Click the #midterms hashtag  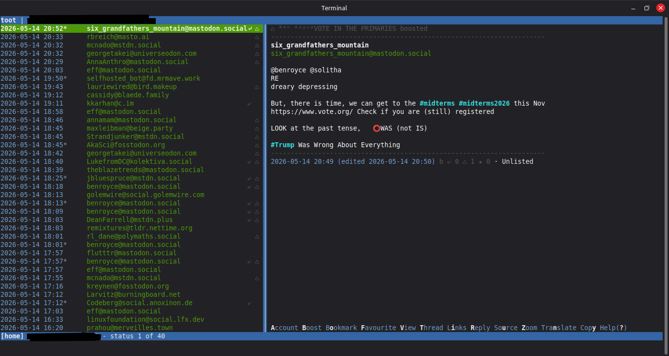coord(437,103)
